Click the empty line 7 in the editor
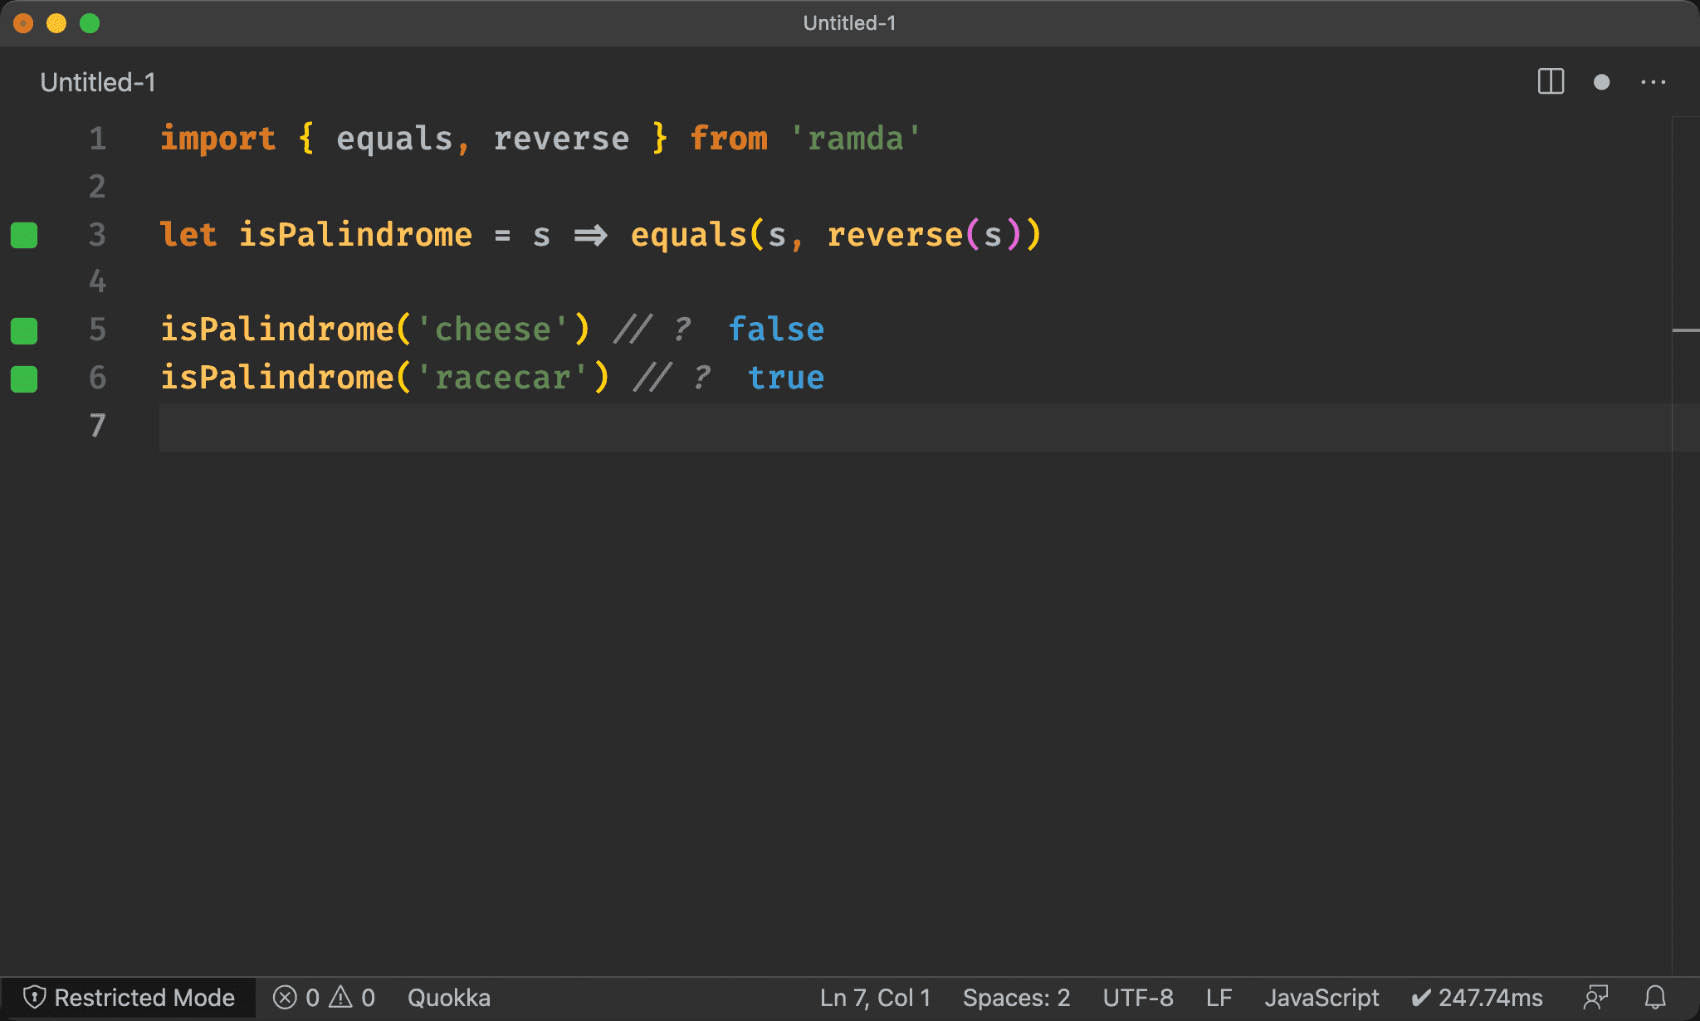 (x=915, y=427)
